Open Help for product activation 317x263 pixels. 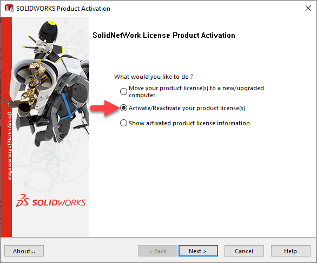(290, 251)
